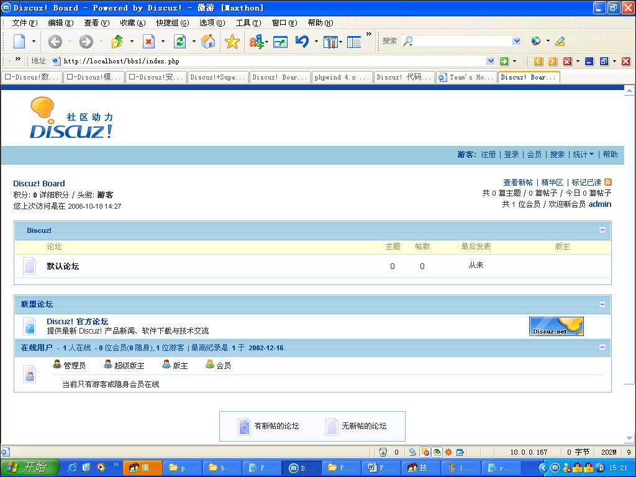The width and height of the screenshot is (636, 477).
Task: Open the address bar history dropdown
Action: coord(491,61)
